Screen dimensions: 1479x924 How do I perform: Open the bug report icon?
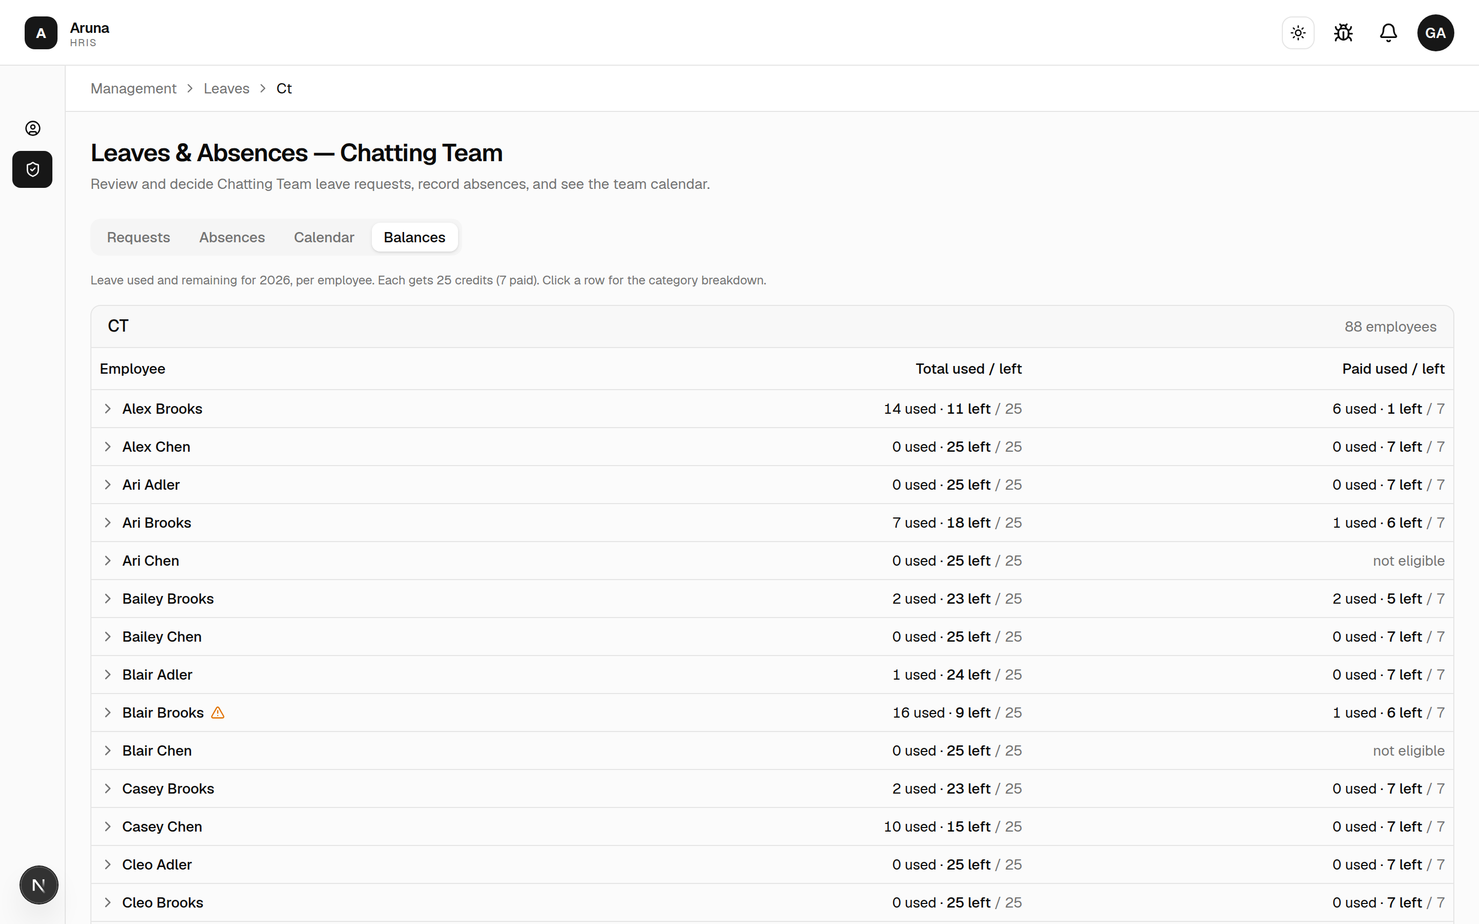coord(1343,33)
